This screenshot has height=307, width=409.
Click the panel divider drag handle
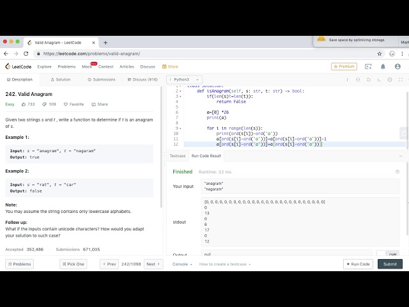coord(165,159)
